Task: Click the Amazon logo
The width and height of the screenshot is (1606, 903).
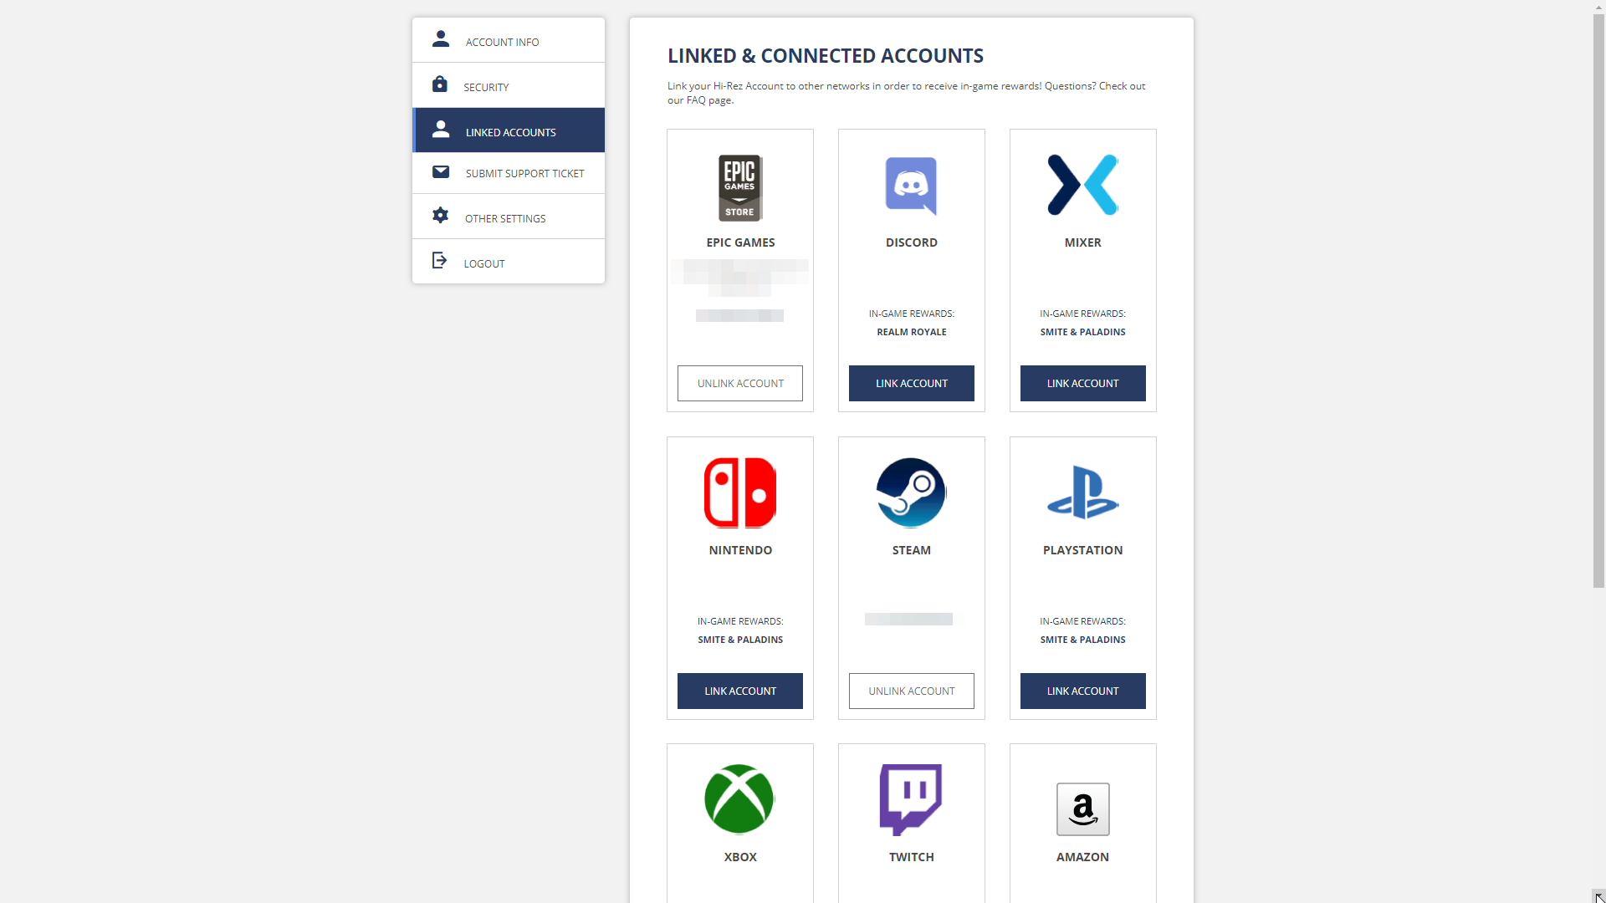Action: click(1083, 809)
